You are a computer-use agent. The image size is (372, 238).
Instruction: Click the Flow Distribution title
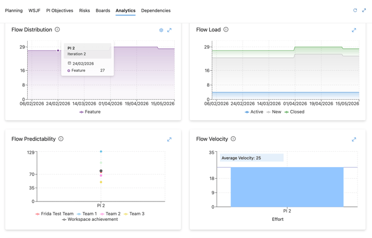point(32,29)
